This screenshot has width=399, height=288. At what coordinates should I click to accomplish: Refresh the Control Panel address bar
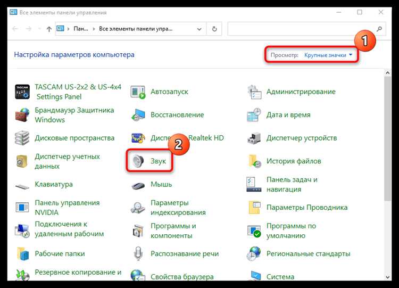(214, 29)
